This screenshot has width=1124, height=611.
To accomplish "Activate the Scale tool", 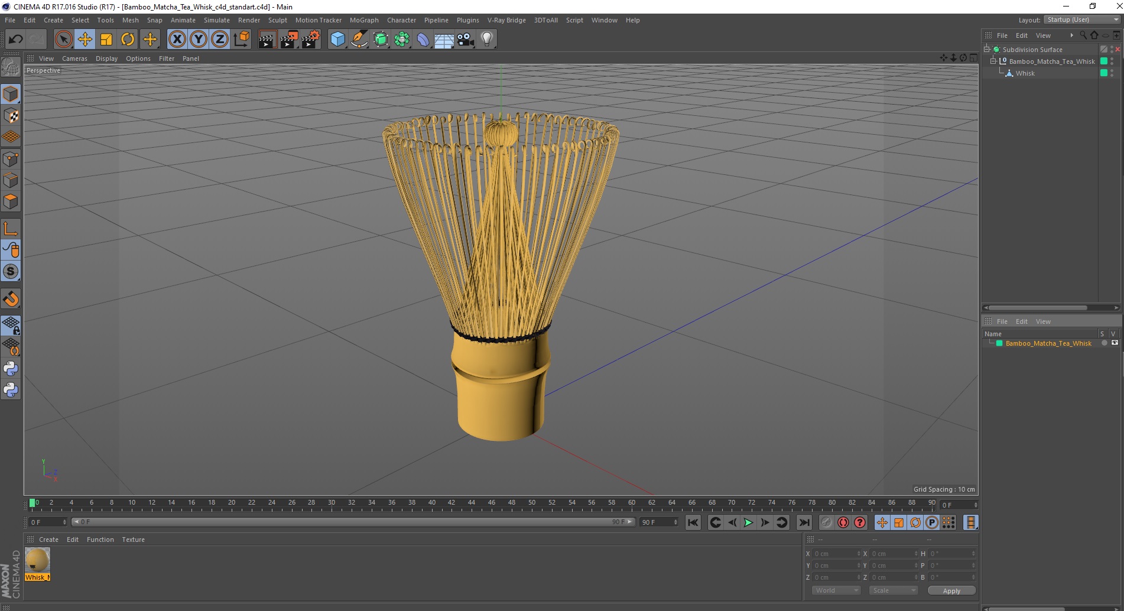I will coord(106,40).
